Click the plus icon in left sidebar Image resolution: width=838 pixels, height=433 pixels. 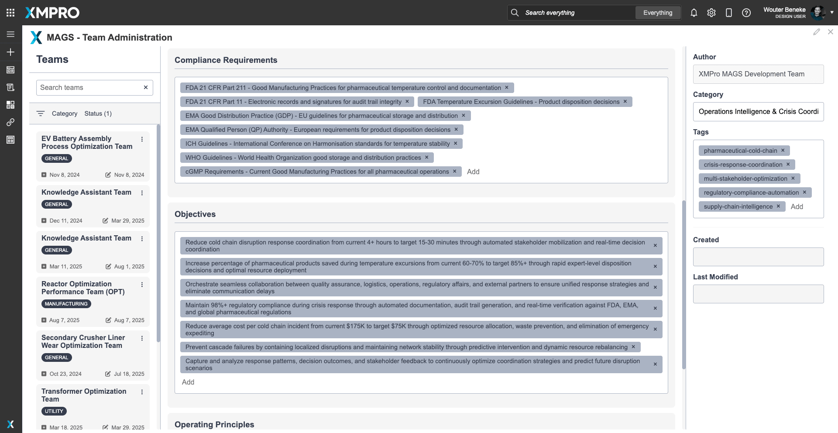(x=10, y=52)
